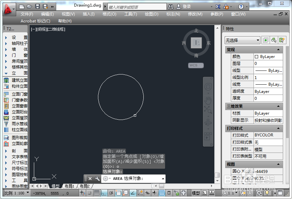This screenshot has width=292, height=199.
Task: Click the command line wrench customize icon
Action: (x=97, y=179)
